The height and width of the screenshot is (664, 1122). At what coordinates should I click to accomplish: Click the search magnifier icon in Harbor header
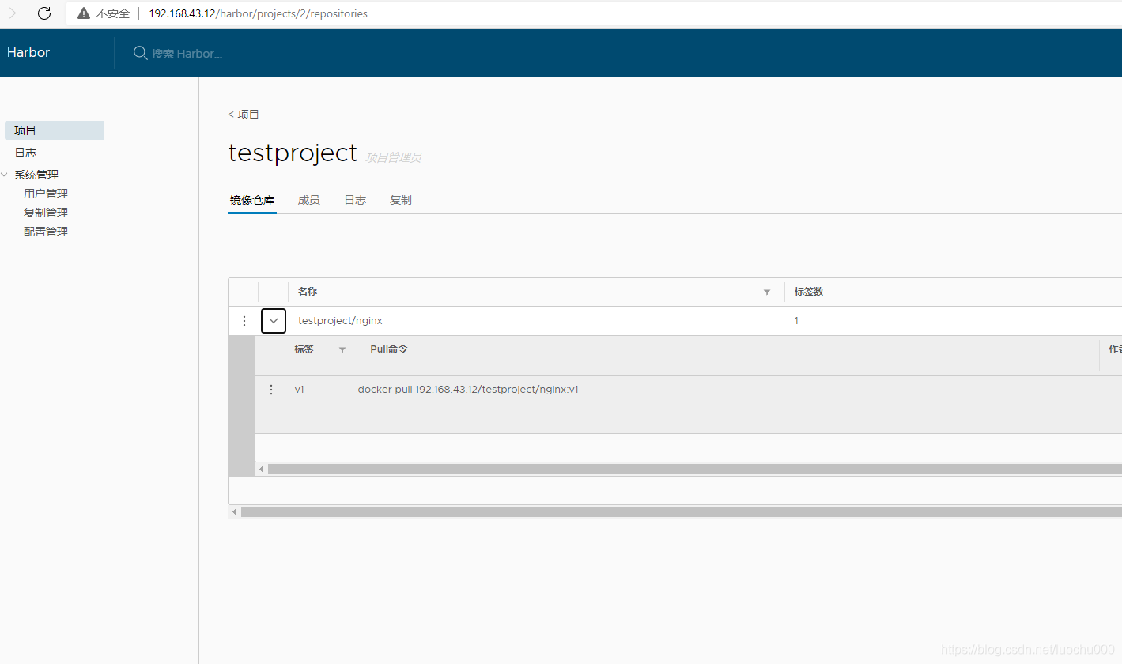[x=140, y=53]
